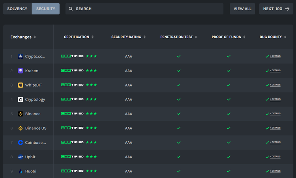The width and height of the screenshot is (296, 178).
Task: Click Proof of Funds checkmark for Huobi
Action: pos(229,171)
